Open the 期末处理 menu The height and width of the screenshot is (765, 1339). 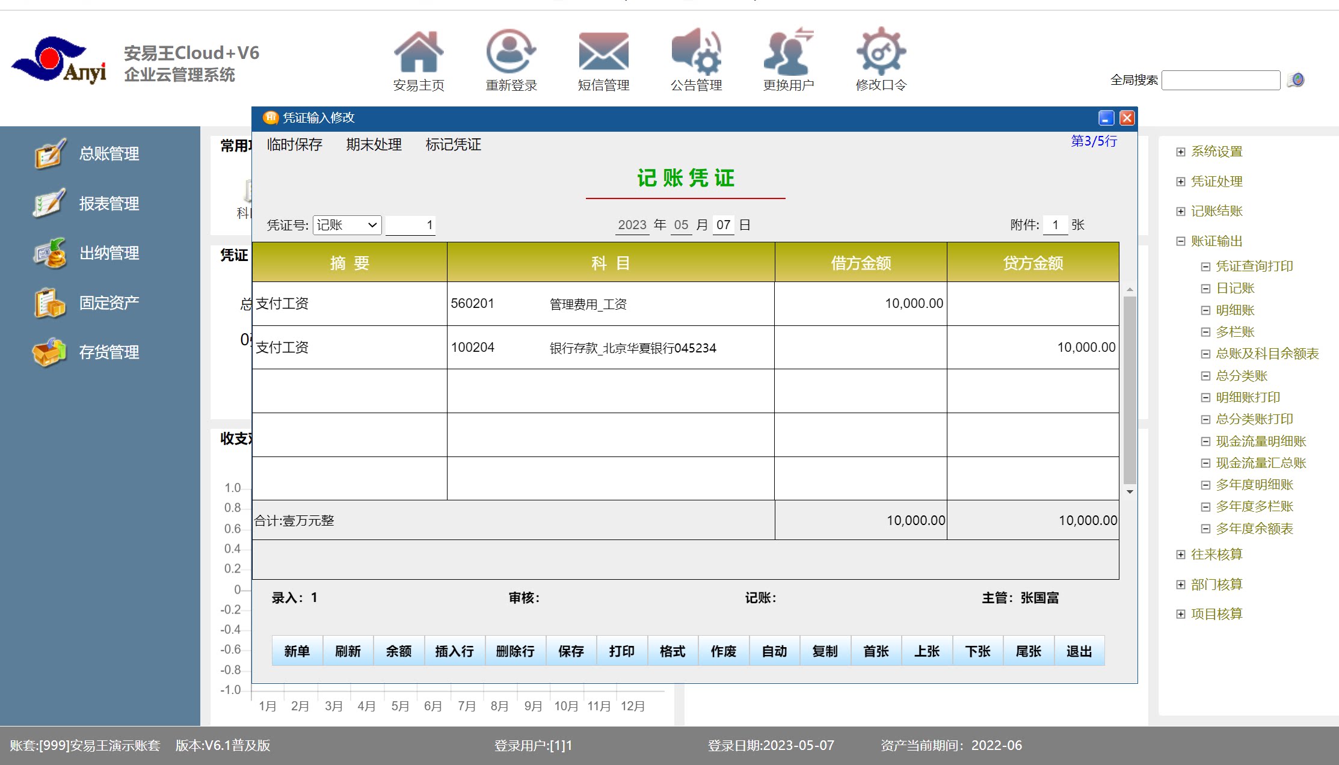coord(374,144)
